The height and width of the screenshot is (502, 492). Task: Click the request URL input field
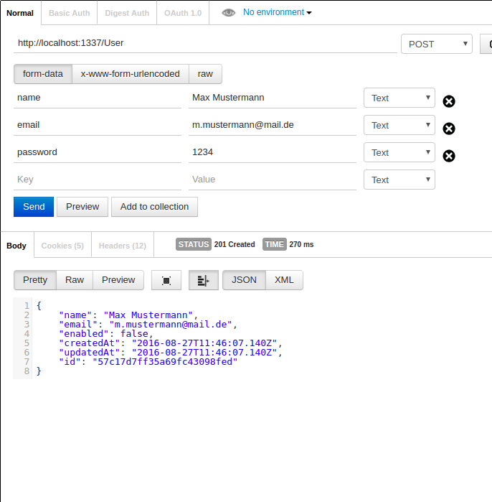point(205,43)
